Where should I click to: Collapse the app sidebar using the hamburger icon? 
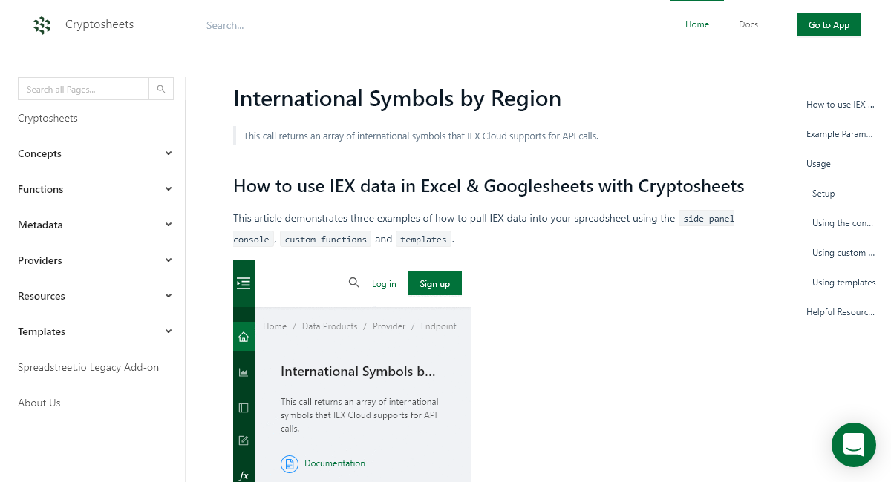pyautogui.click(x=244, y=283)
